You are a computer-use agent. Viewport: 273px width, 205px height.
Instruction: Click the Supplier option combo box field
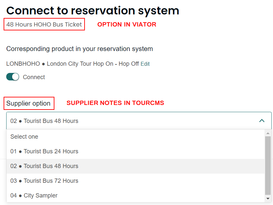tap(131, 121)
